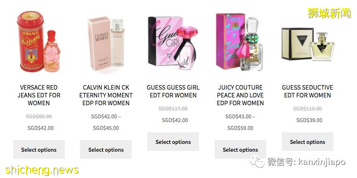Open Guess Seductive EDT for Women title
Image resolution: width=357 pixels, height=178 pixels.
[x=307, y=91]
